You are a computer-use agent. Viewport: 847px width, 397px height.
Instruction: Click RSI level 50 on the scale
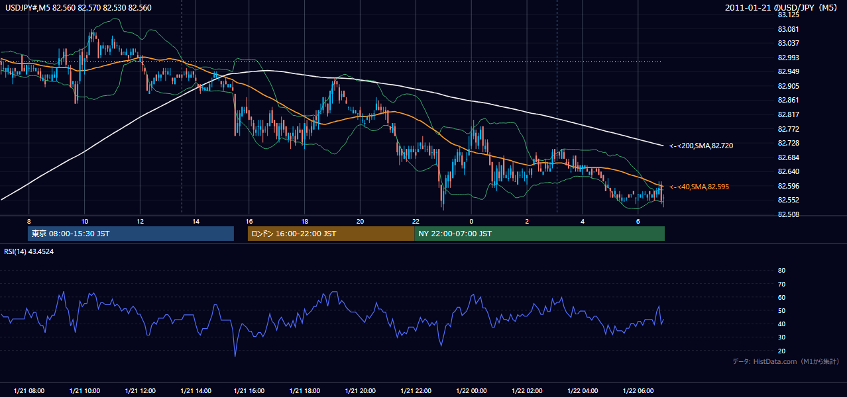[781, 310]
